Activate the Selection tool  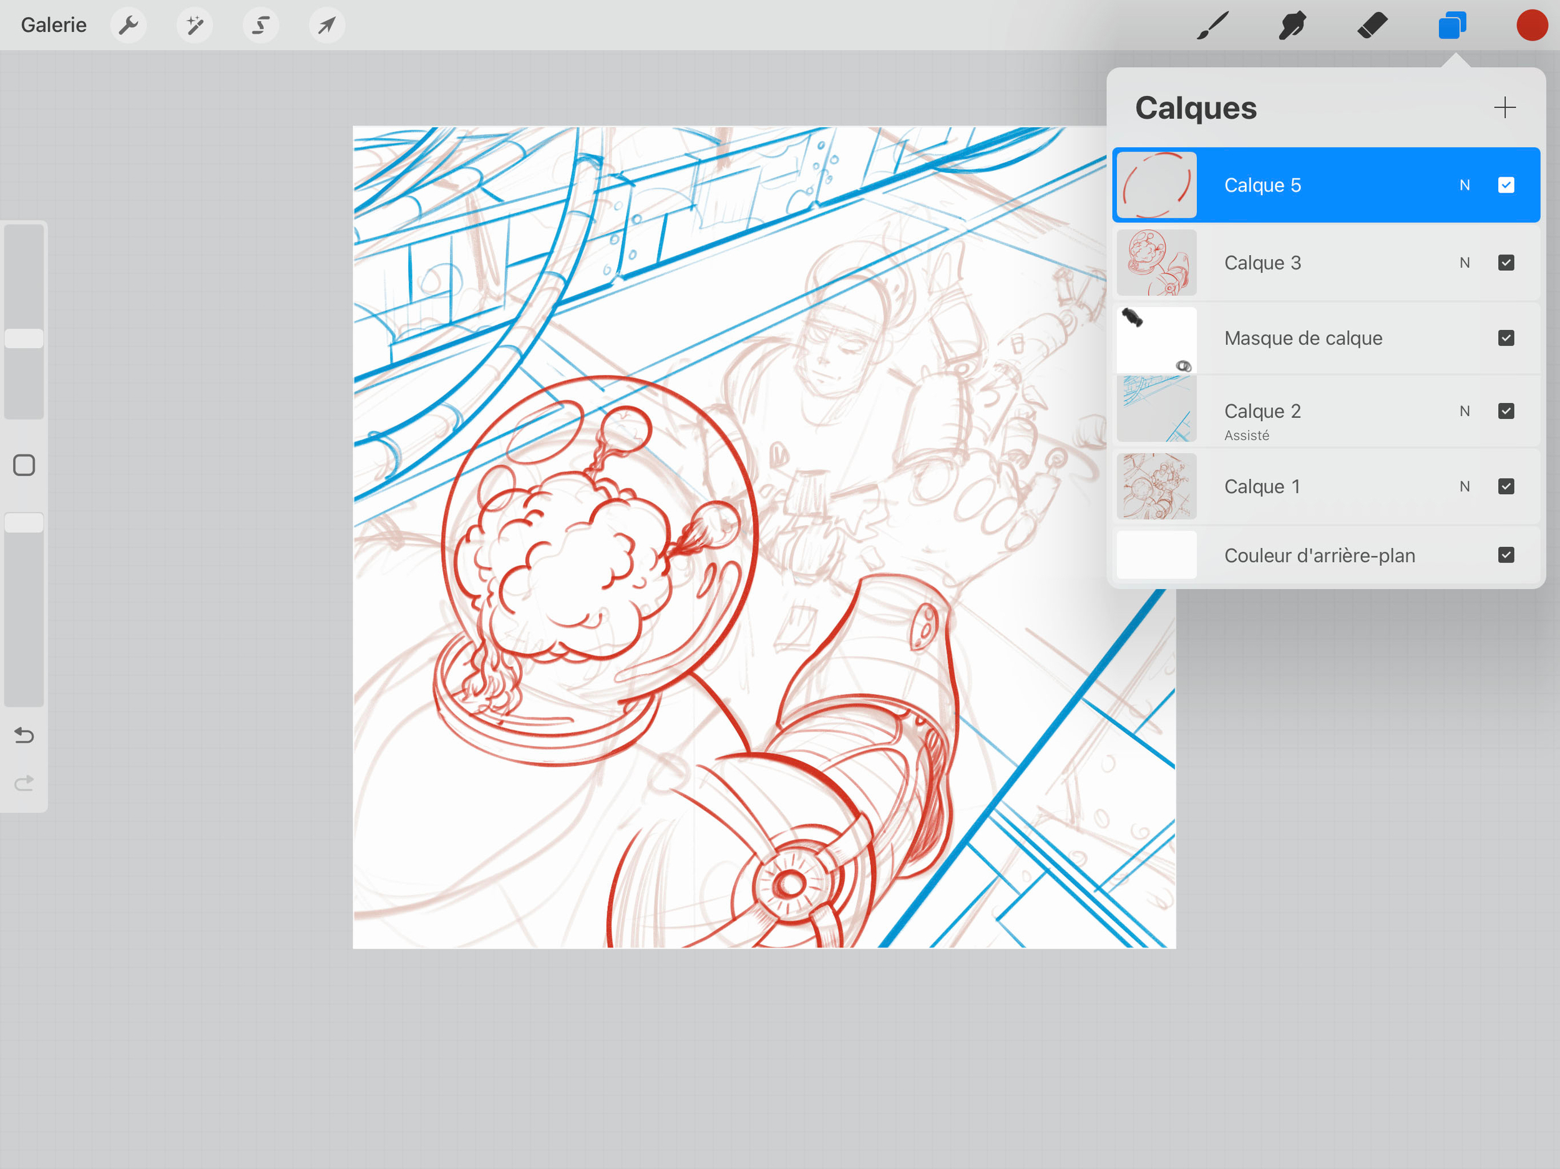pos(260,26)
